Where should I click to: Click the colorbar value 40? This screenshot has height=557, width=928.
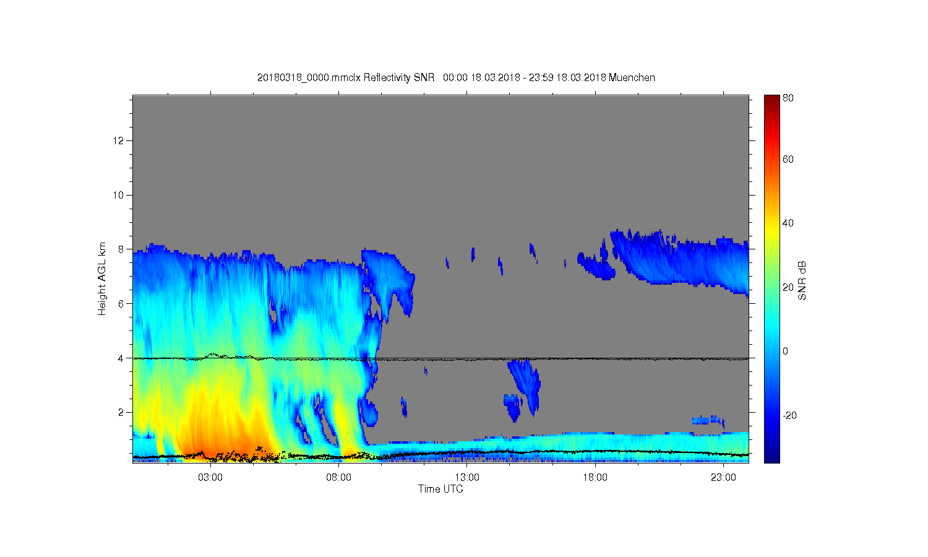788,223
